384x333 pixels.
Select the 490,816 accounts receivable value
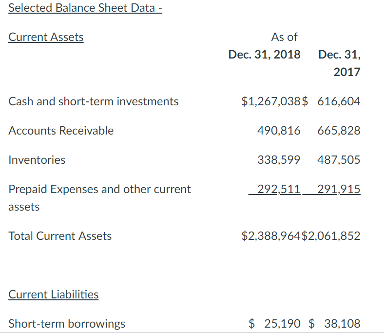click(279, 131)
